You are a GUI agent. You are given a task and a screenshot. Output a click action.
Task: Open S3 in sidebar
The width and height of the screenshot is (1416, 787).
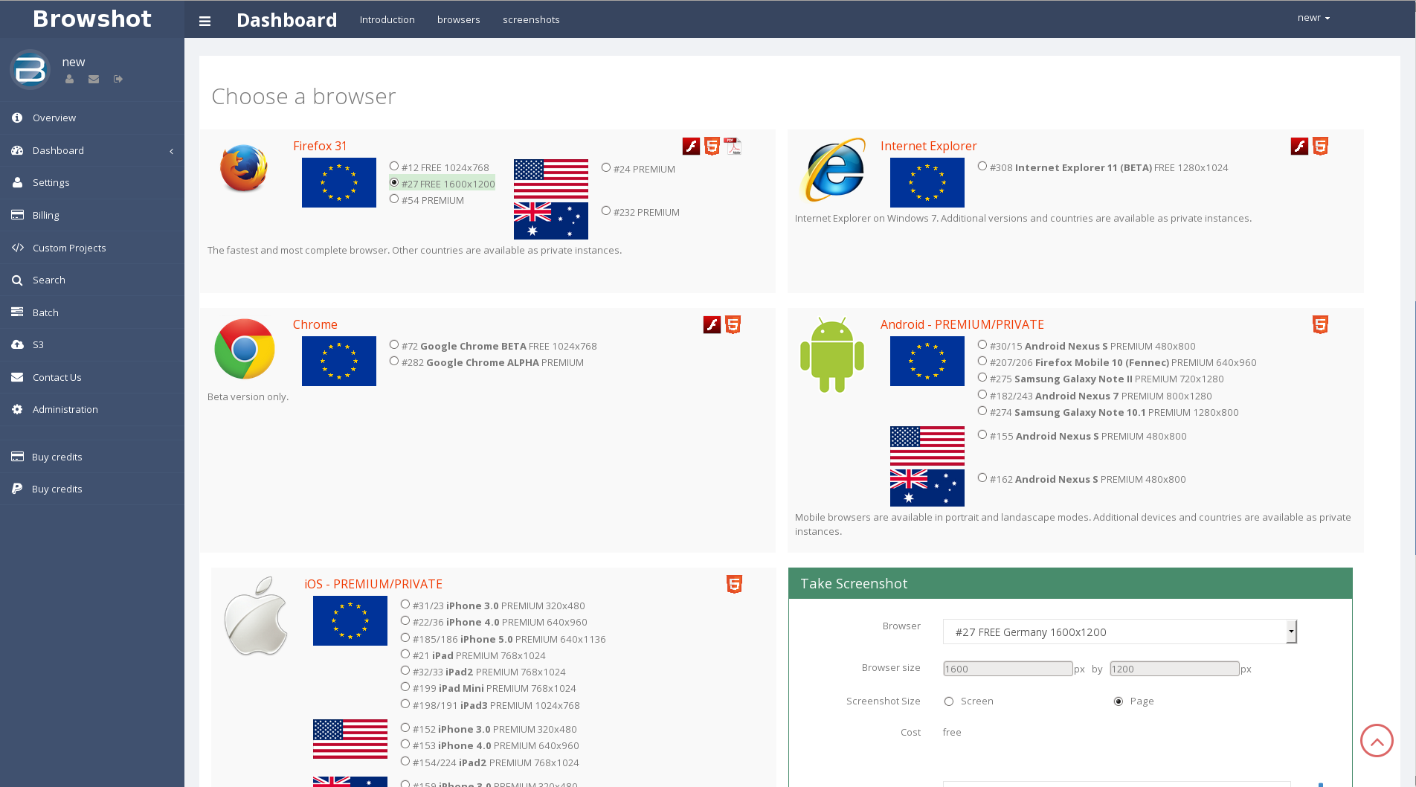point(92,344)
